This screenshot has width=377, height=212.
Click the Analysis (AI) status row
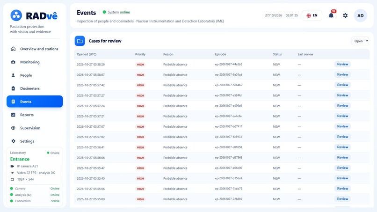pos(35,195)
